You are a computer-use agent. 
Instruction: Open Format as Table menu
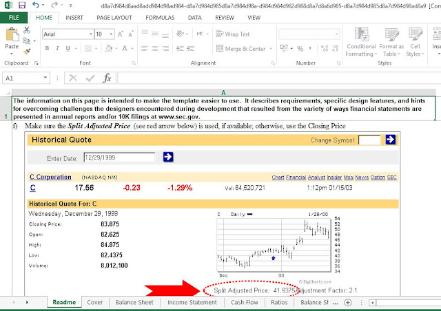click(x=391, y=42)
